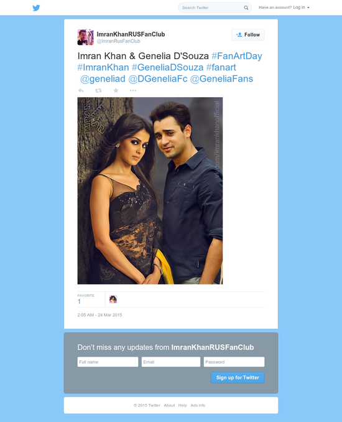Open the Ads info footer link
The width and height of the screenshot is (342, 422).
tap(198, 405)
